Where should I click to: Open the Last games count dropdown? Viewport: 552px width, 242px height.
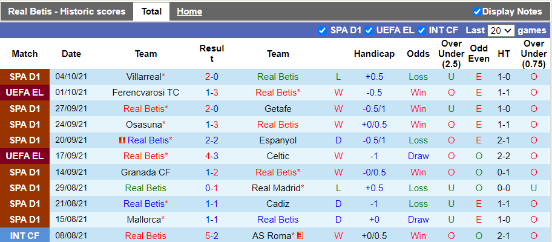tap(501, 30)
